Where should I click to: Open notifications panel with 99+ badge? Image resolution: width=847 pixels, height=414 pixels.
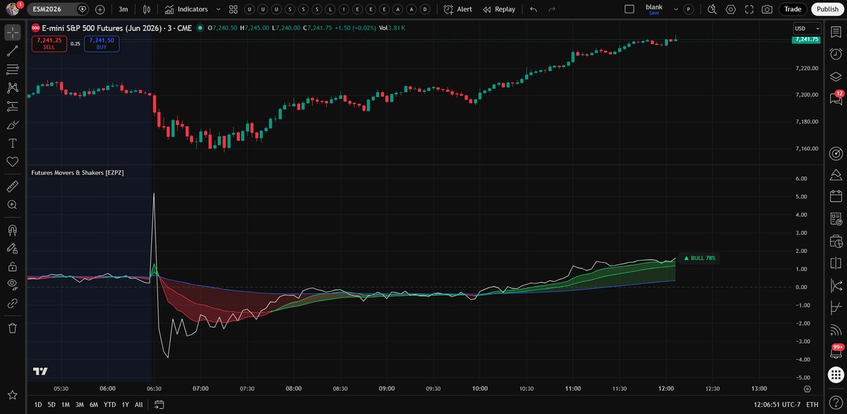point(836,352)
